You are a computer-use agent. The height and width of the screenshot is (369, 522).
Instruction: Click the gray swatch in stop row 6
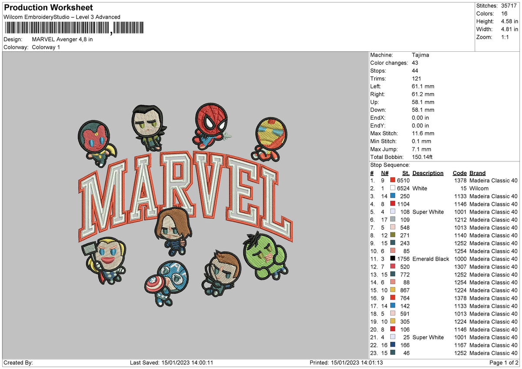pyautogui.click(x=393, y=219)
